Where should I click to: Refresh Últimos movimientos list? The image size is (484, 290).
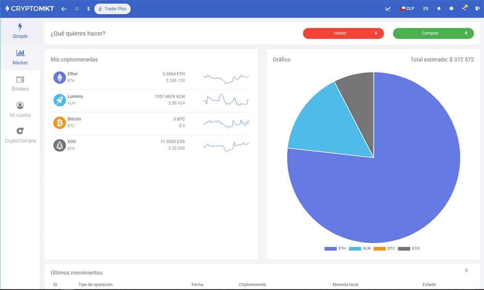[x=467, y=270]
